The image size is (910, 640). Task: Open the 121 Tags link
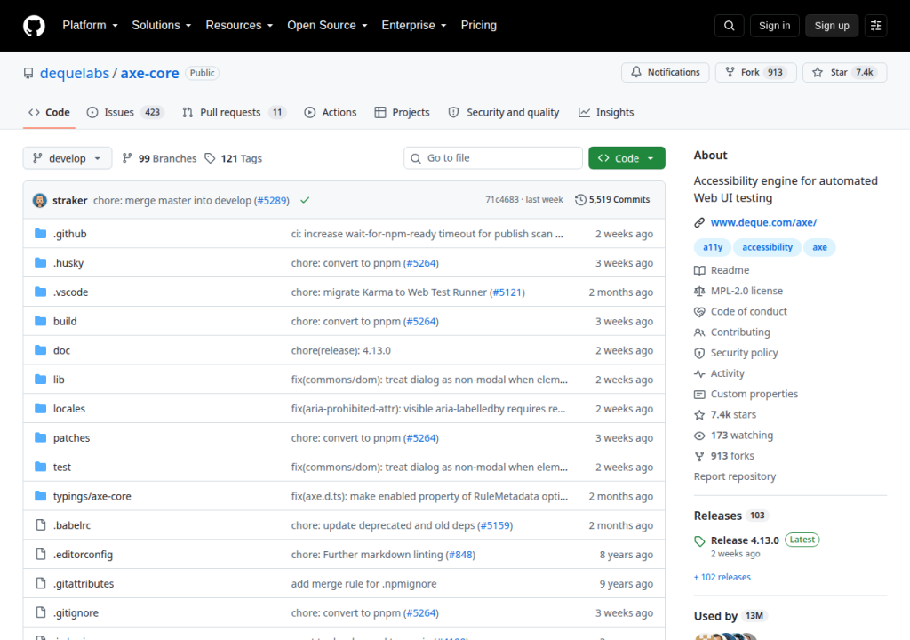click(234, 158)
